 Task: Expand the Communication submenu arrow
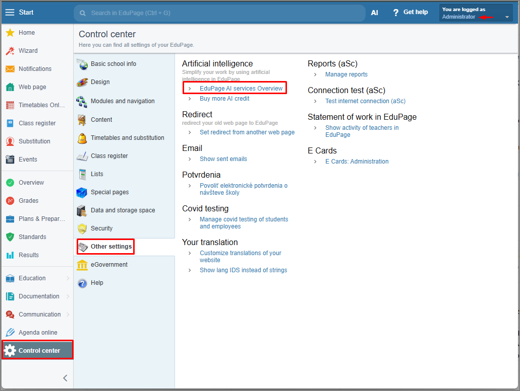point(68,315)
